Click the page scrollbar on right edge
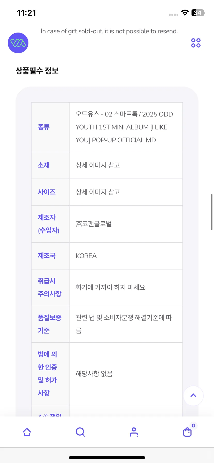 [x=212, y=212]
